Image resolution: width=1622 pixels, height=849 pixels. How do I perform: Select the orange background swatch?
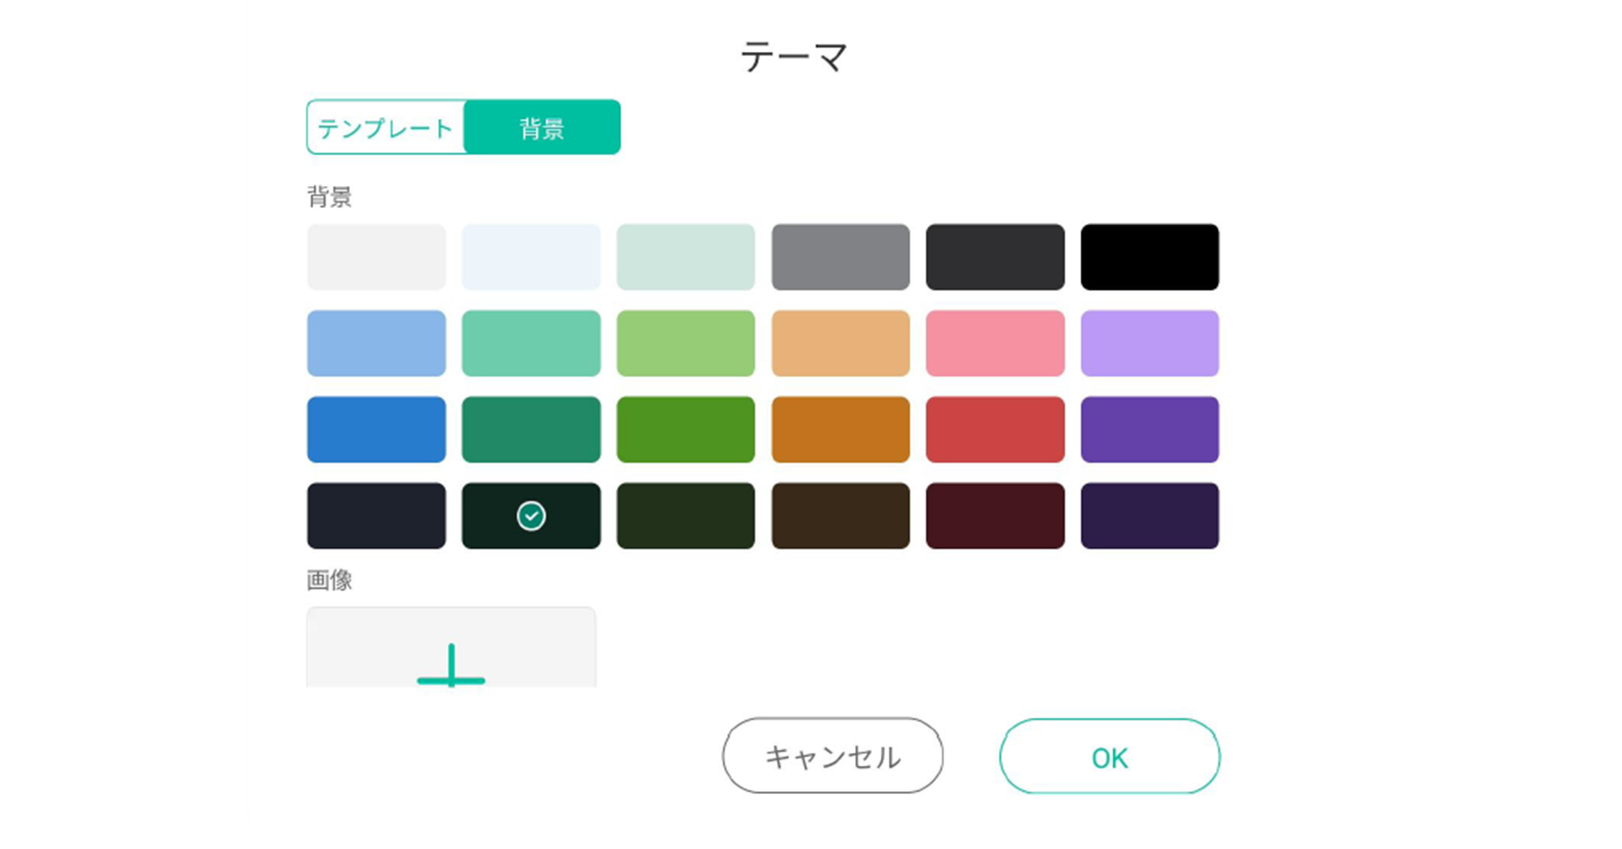pyautogui.click(x=840, y=430)
